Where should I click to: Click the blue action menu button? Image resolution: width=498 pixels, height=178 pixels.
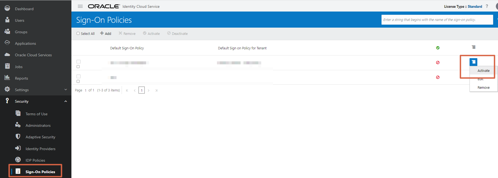click(x=474, y=62)
